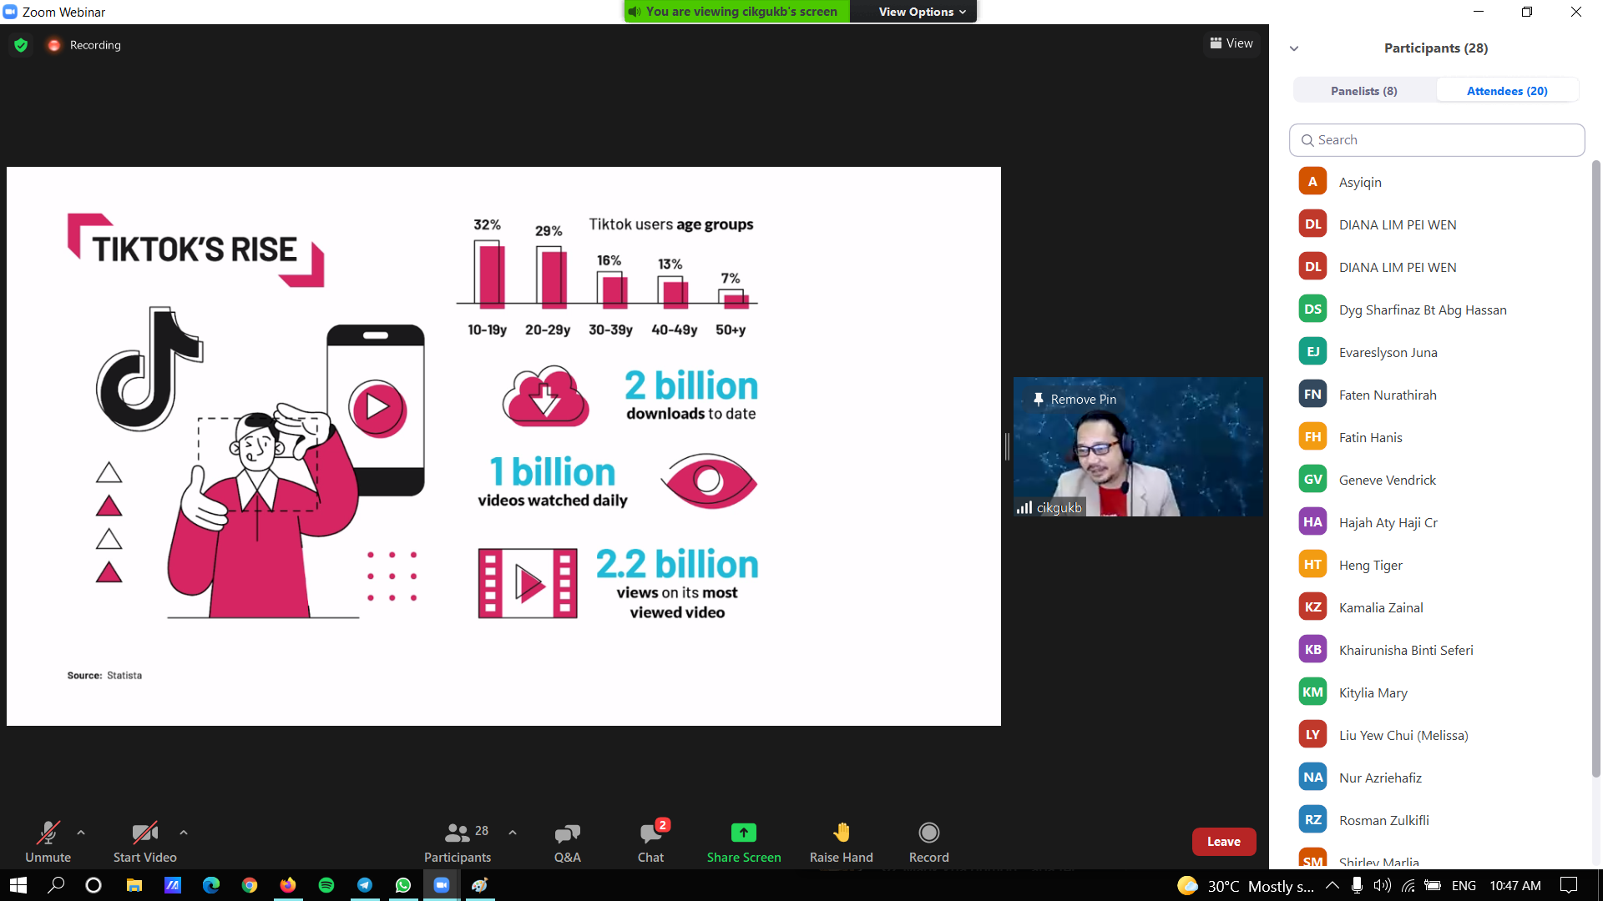
Task: Select attendee Kamalia Zainal
Action: click(1436, 607)
